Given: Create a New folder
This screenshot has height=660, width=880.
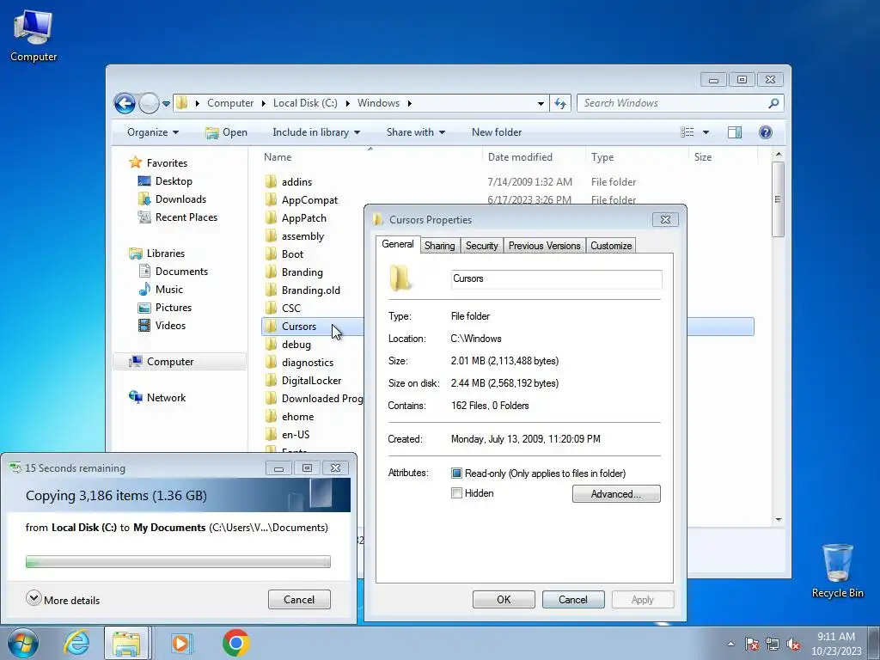Looking at the screenshot, I should (x=497, y=132).
